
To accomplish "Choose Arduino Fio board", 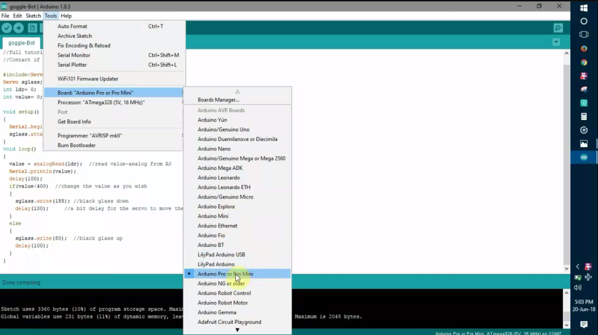I will [x=237, y=236].
